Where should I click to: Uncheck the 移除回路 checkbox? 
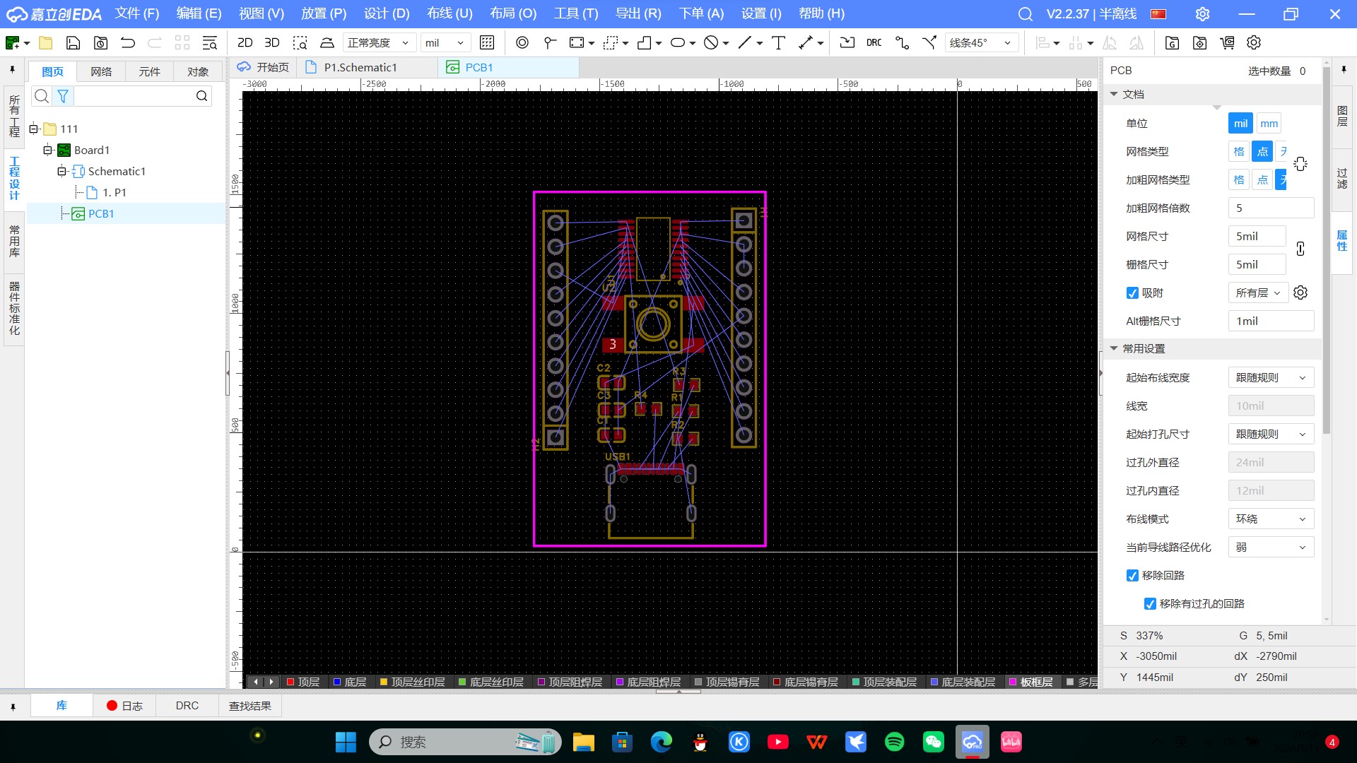pyautogui.click(x=1132, y=576)
